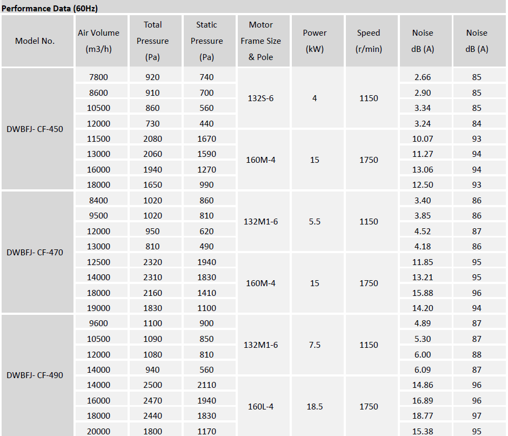Click the Power (kW) column header

point(315,41)
